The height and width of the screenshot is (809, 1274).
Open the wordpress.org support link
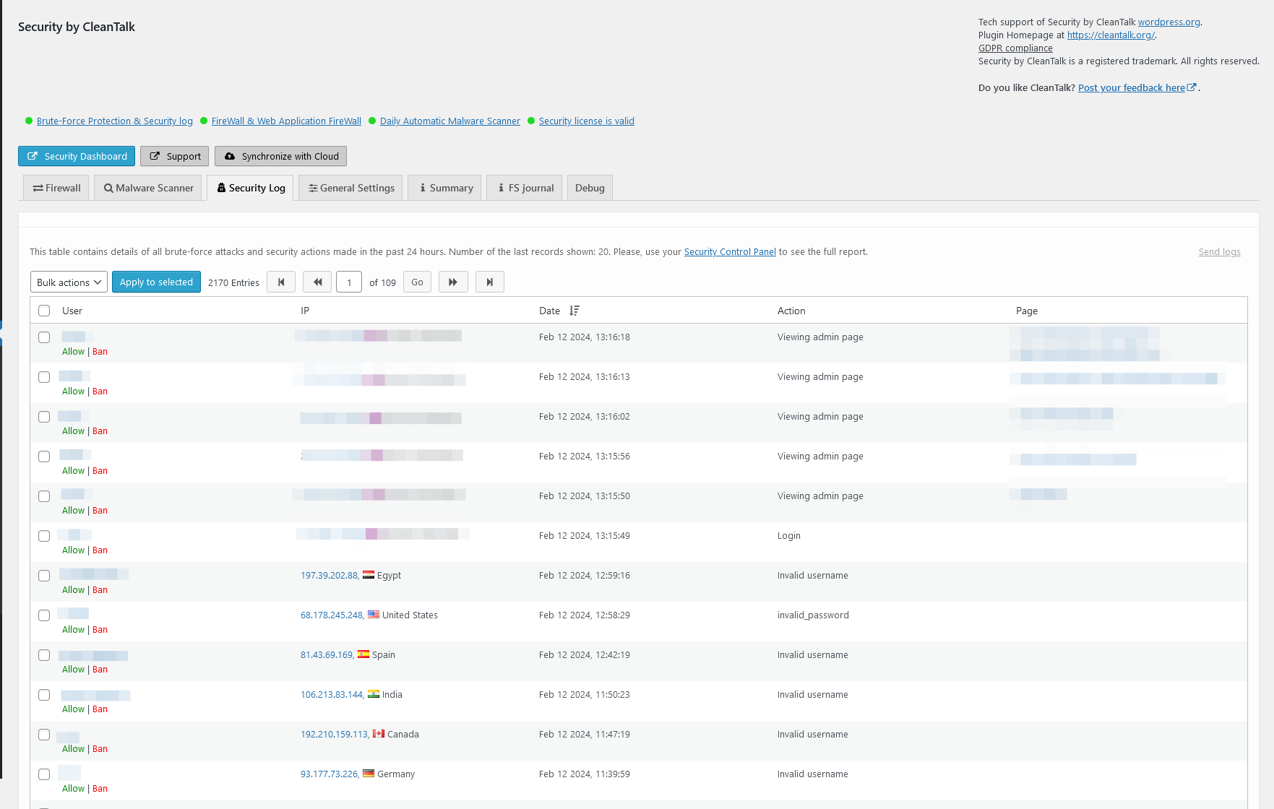[1168, 22]
